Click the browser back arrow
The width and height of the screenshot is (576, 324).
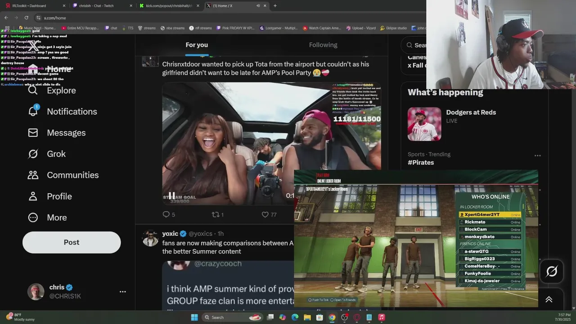click(x=6, y=18)
